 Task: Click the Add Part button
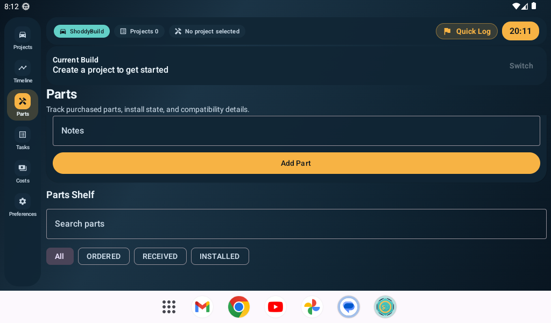tap(296, 163)
